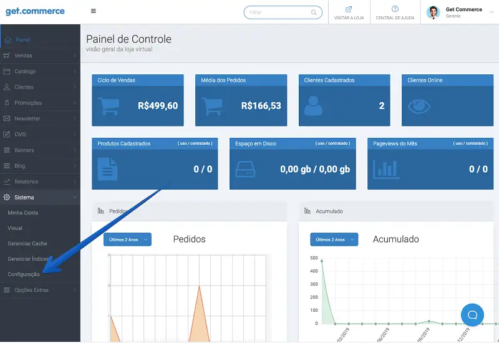Click the Pageviews do Mês chart icon
Screen dimensions: 499x343
[385, 169]
